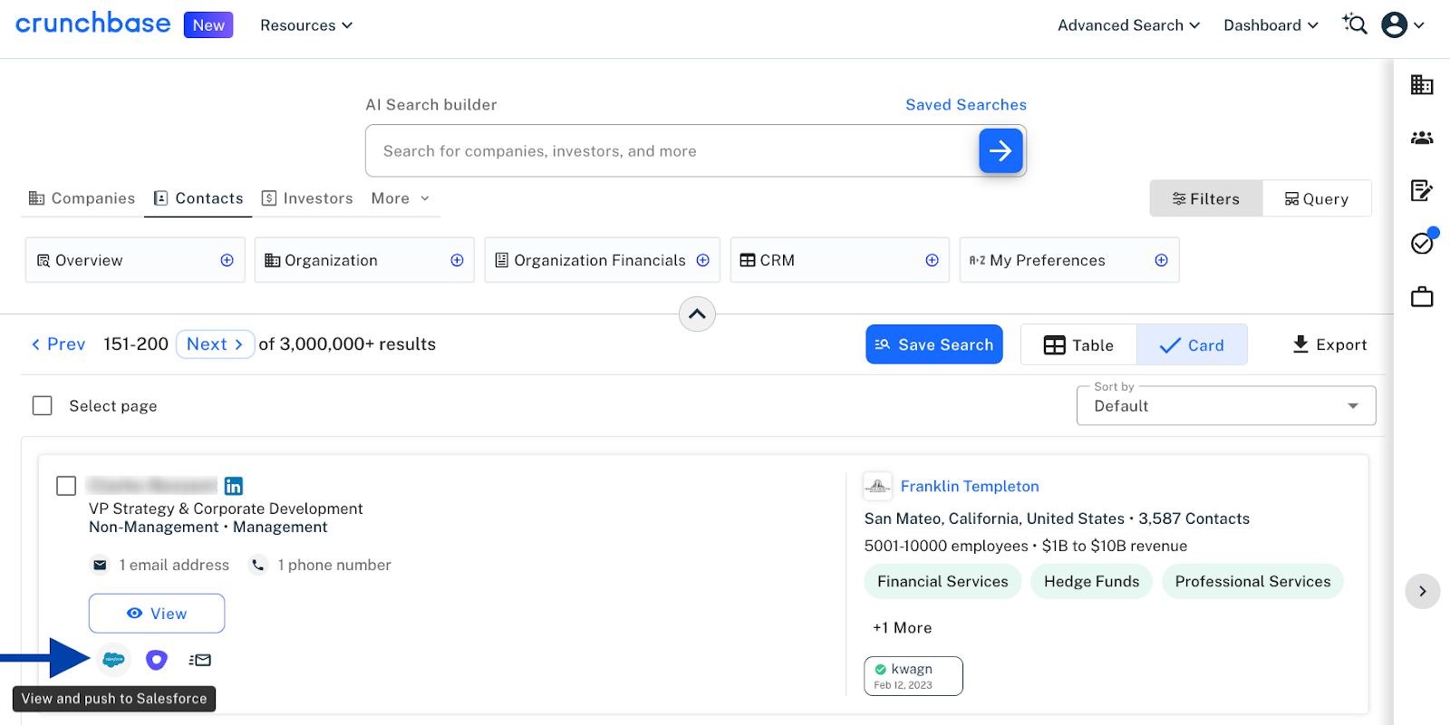Expand +1 More categories
The height and width of the screenshot is (725, 1450).
[902, 628]
